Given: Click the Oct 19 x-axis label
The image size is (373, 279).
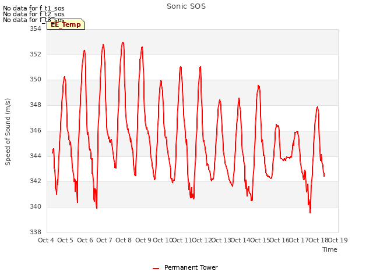Looking at the screenshot, I should (338, 240).
